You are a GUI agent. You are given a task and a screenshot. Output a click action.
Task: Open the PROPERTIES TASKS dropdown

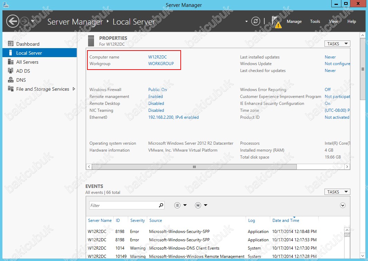(x=337, y=44)
